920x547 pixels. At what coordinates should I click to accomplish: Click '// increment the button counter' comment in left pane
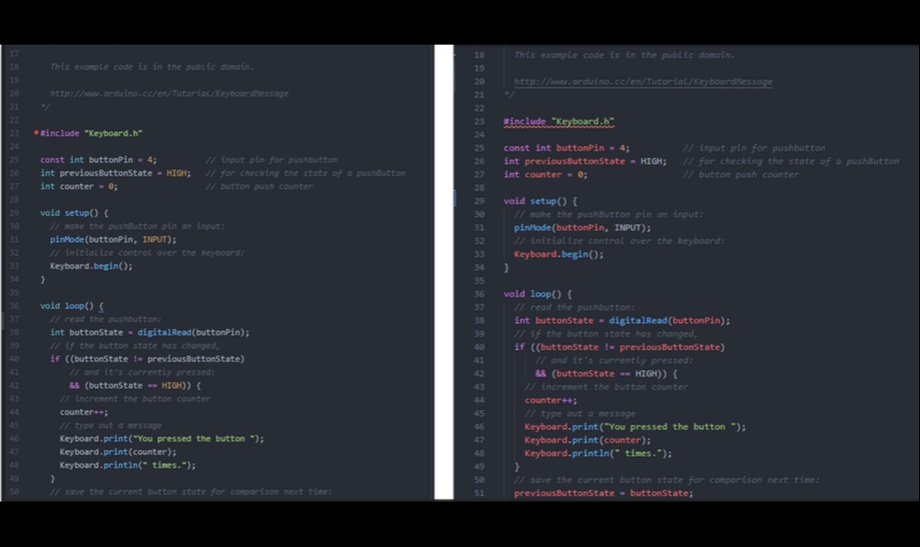(135, 399)
